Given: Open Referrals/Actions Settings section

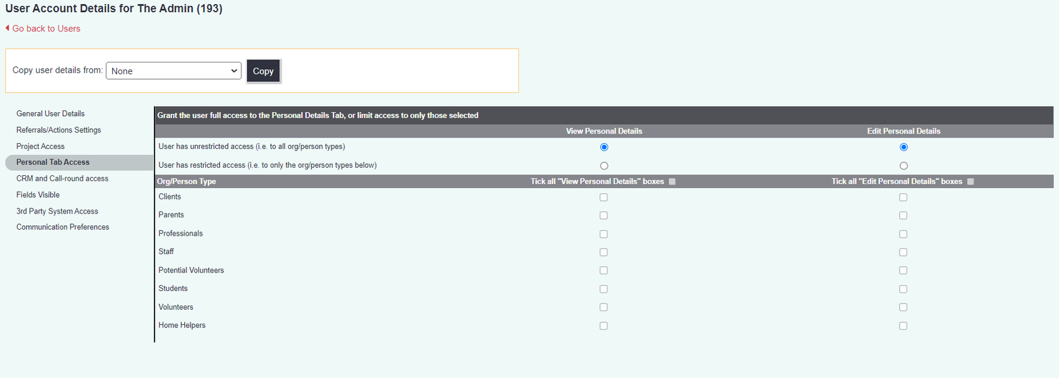Looking at the screenshot, I should (58, 130).
